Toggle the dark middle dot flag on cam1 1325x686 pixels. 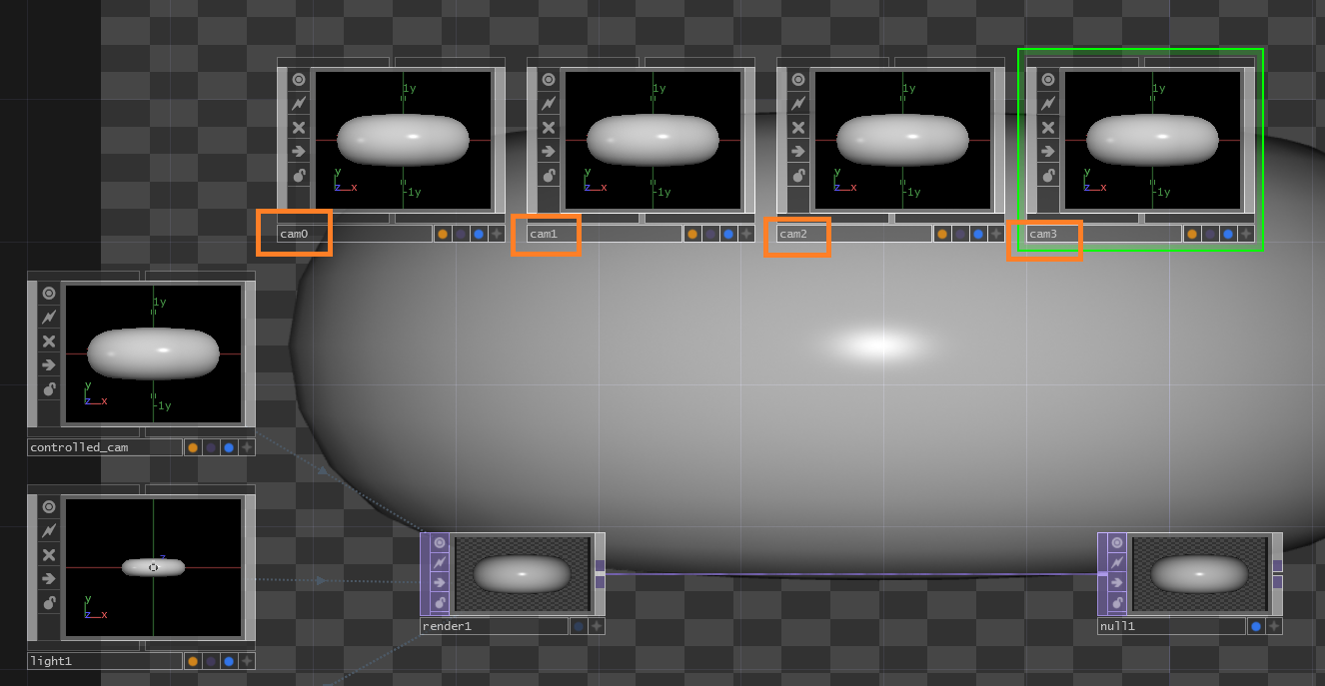point(710,234)
